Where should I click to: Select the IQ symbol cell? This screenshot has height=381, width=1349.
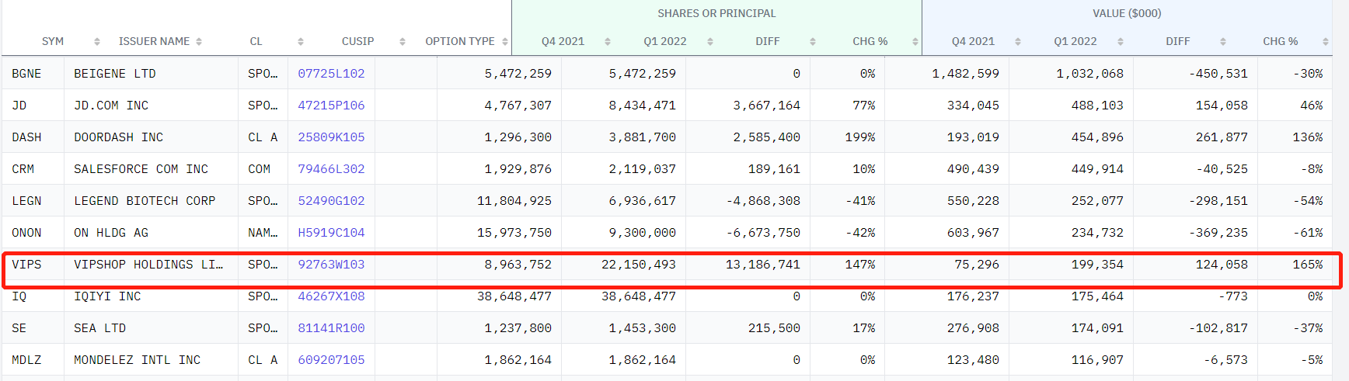tap(33, 296)
